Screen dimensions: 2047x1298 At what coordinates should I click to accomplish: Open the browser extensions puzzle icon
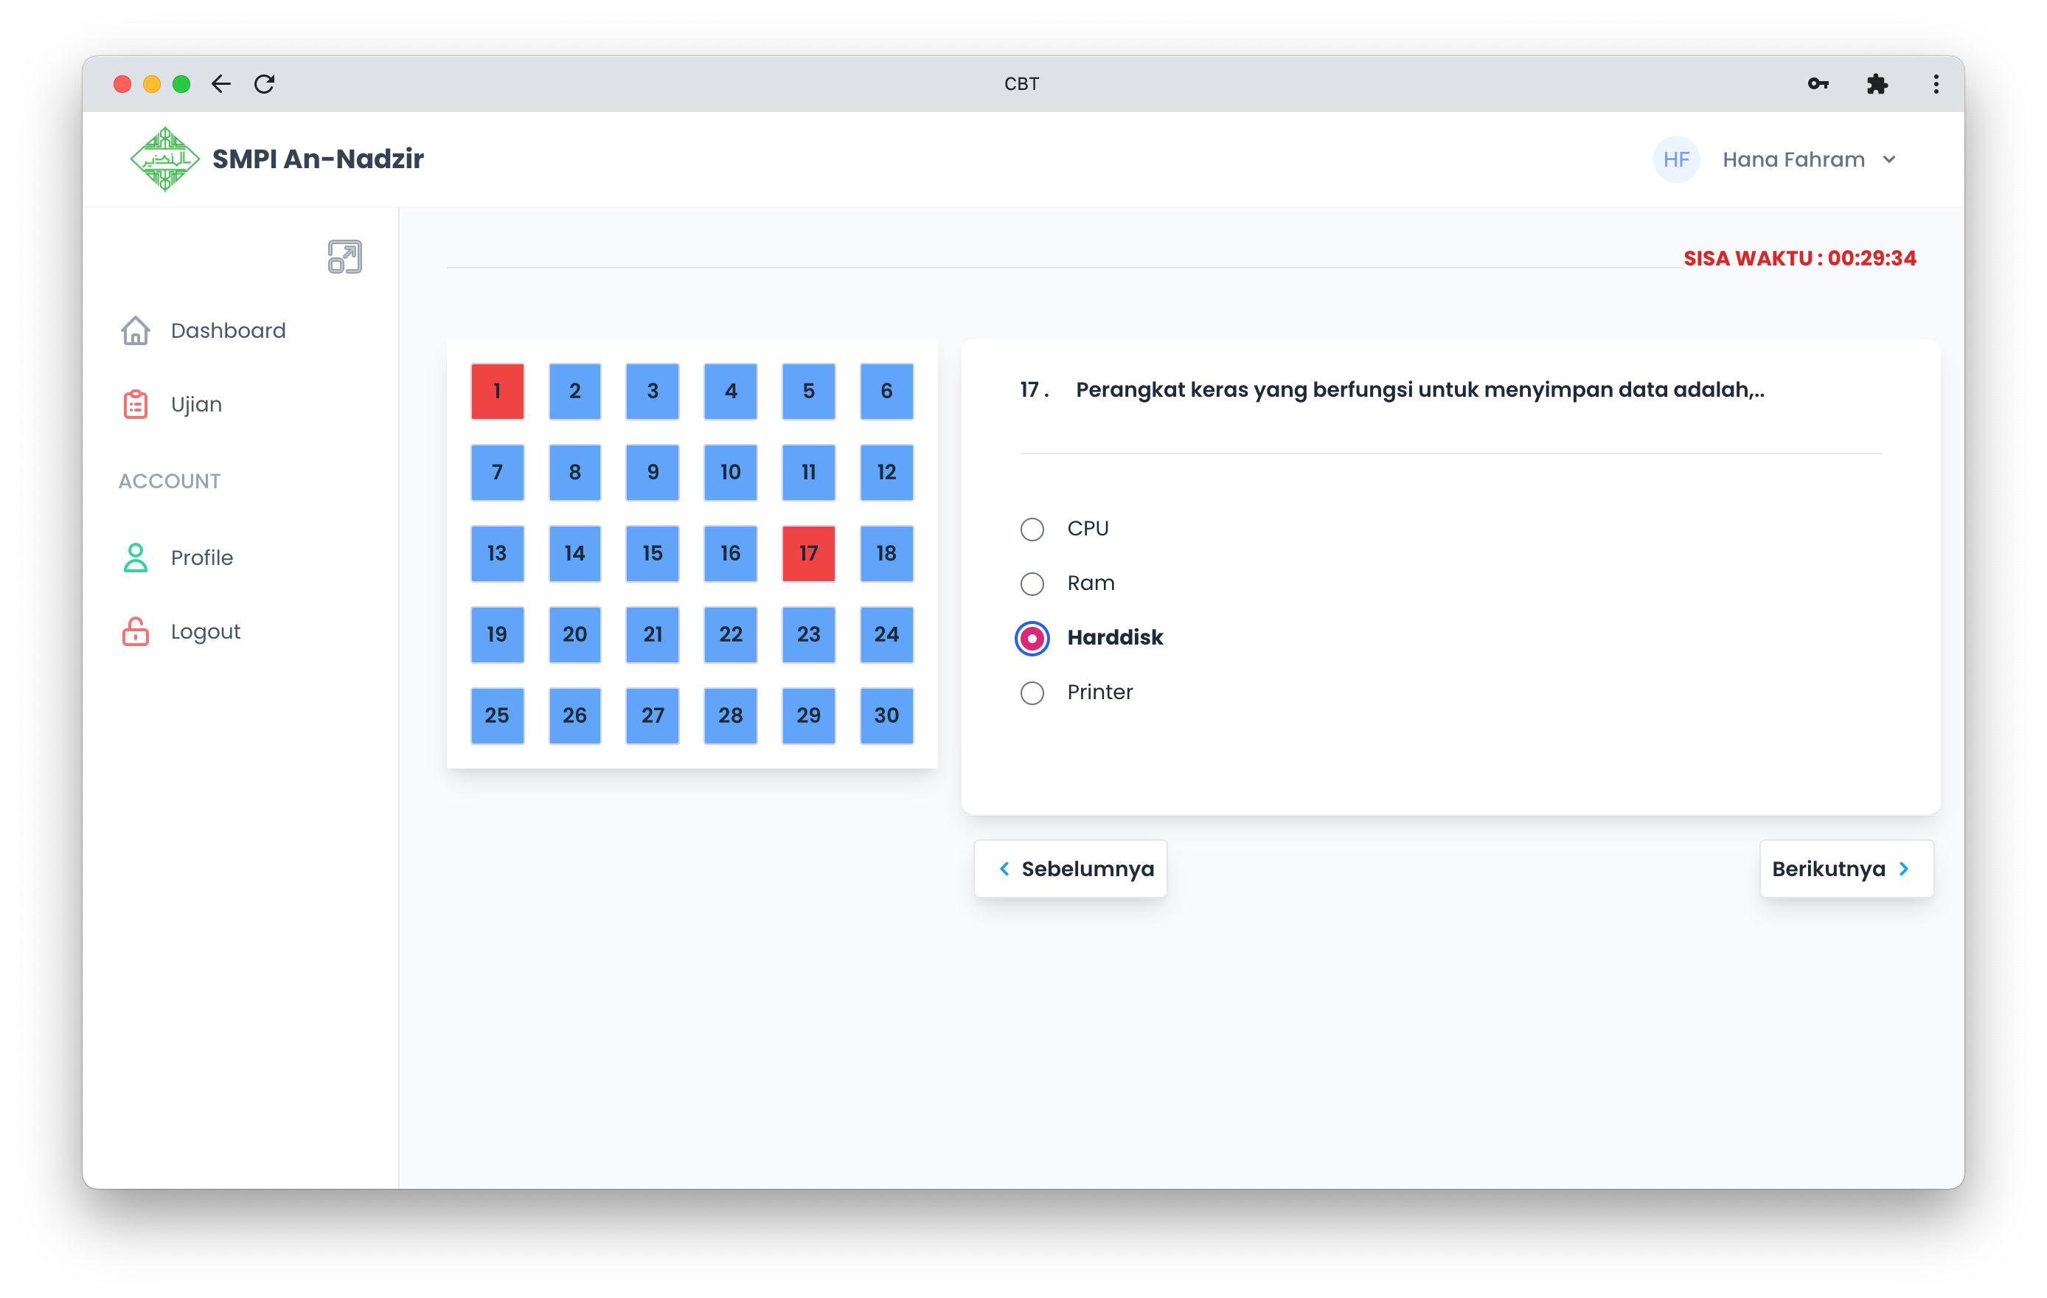pos(1878,83)
